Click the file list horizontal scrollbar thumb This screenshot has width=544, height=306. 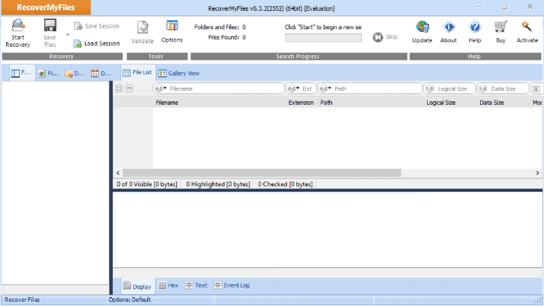tap(262, 173)
